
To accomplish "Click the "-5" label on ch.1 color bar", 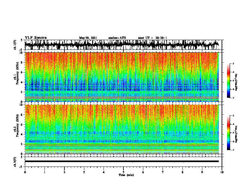I will click(x=233, y=81).
